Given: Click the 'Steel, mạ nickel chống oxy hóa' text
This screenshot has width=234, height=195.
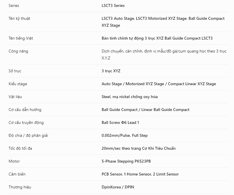Looking at the screenshot, I should click(129, 97).
